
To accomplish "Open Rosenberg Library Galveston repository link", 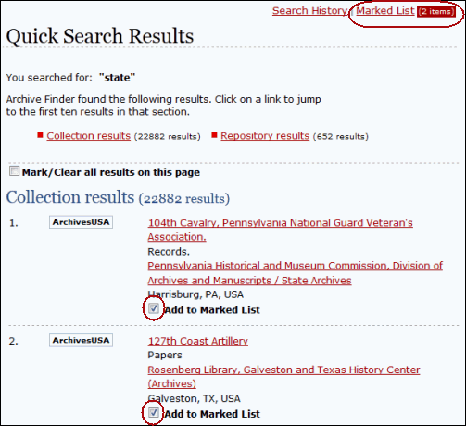I will (283, 377).
